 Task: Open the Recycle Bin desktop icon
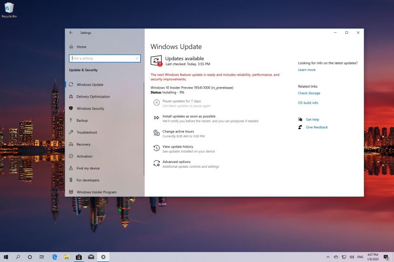[x=9, y=10]
